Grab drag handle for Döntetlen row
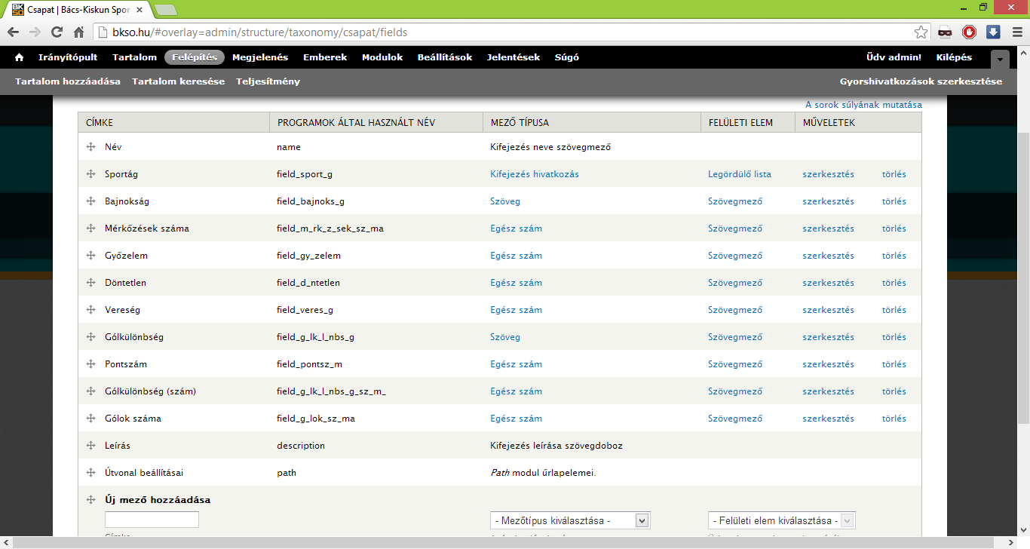This screenshot has width=1030, height=549. tap(90, 283)
